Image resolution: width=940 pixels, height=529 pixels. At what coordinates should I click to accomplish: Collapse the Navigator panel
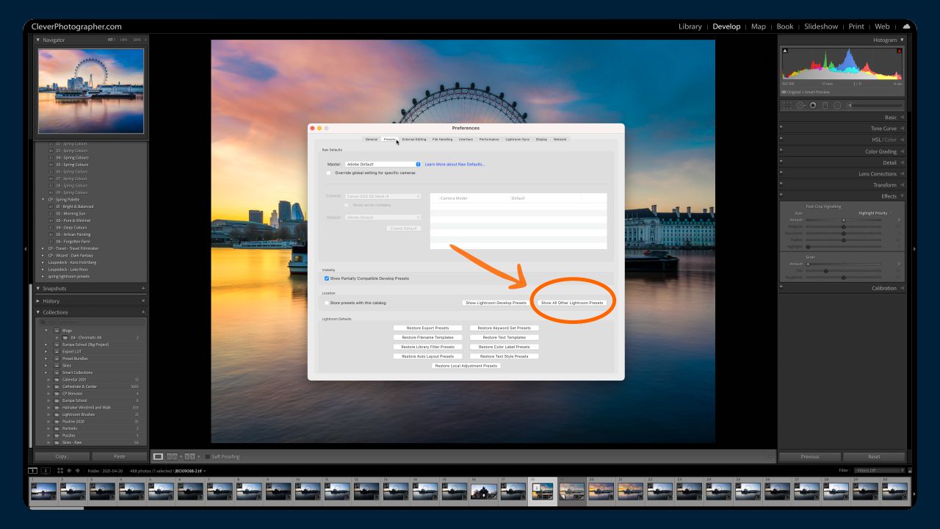(38, 40)
